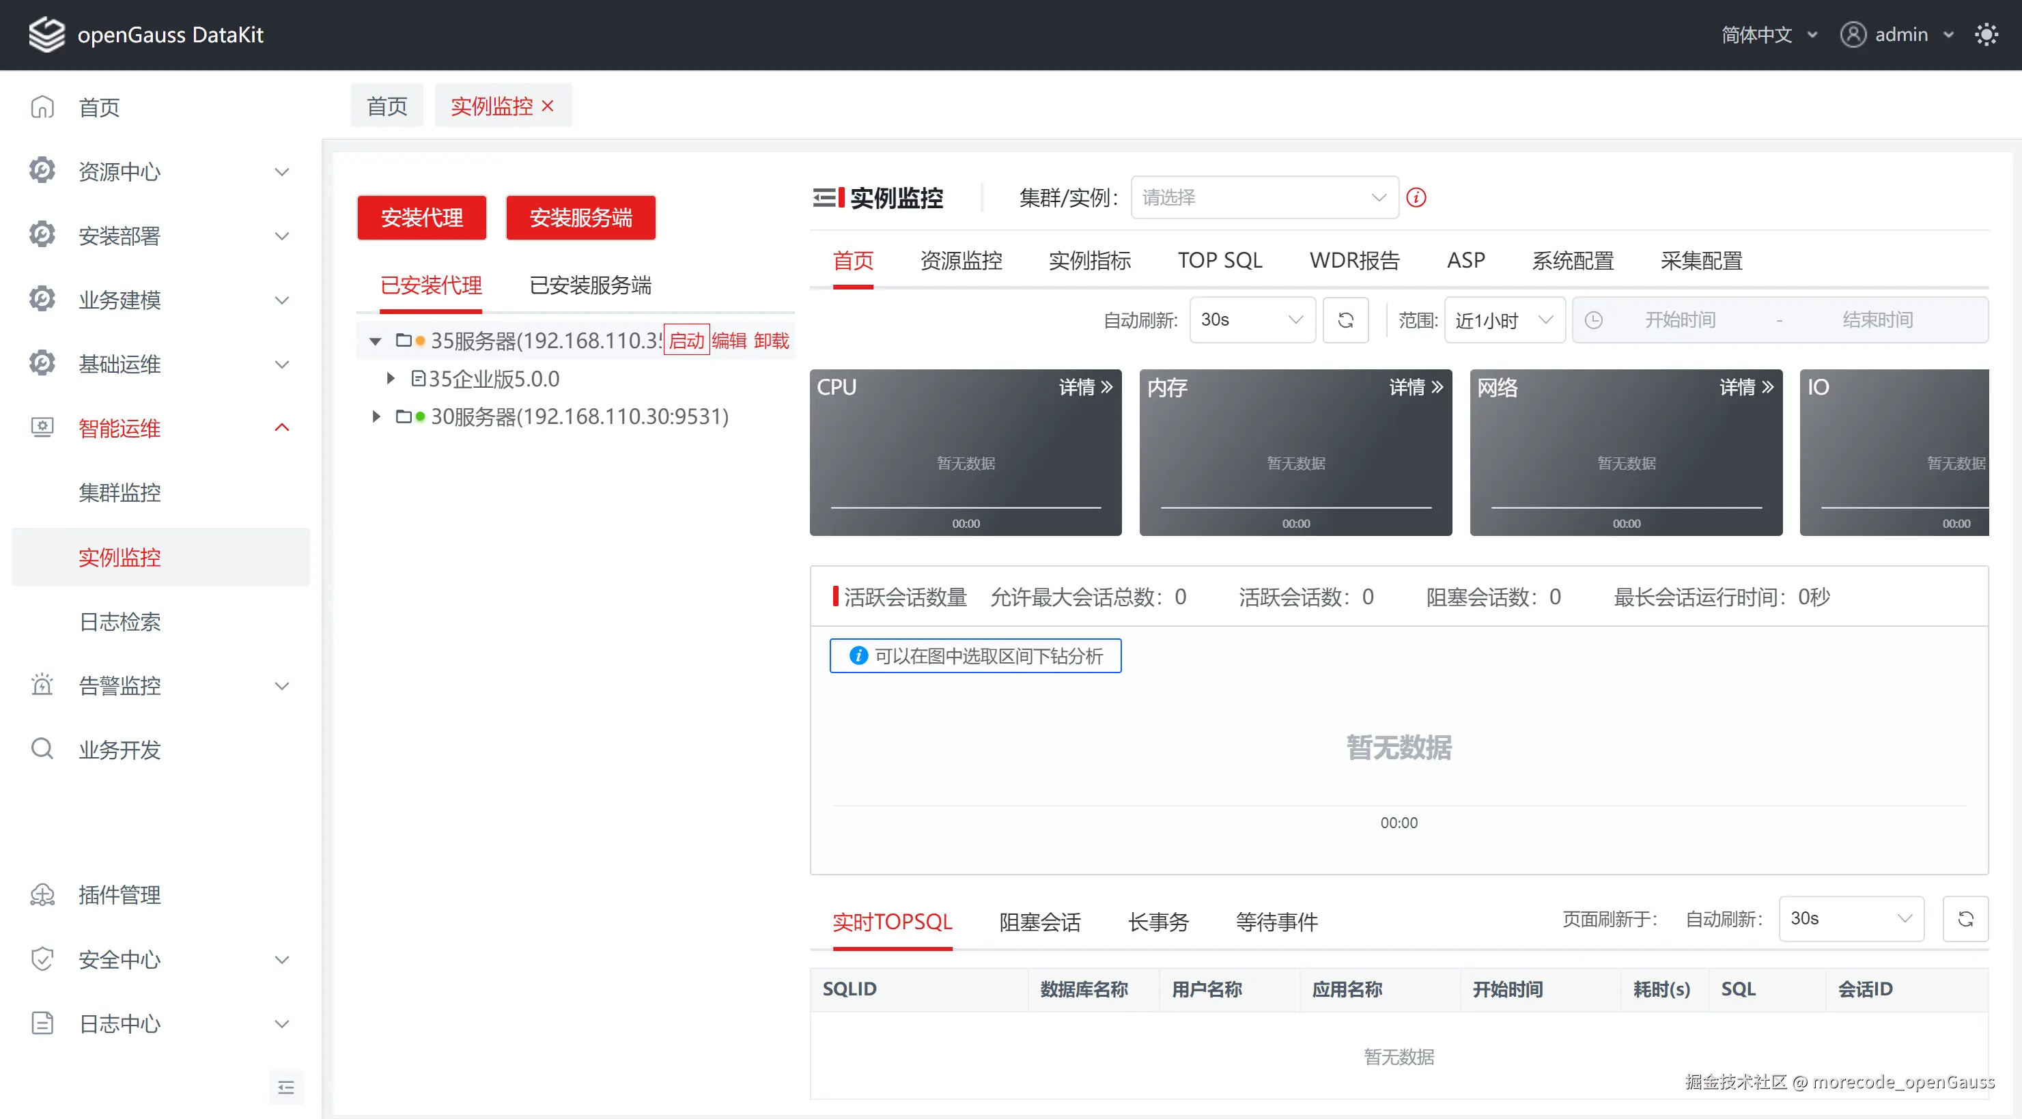
Task: Click the 开始时间 input field
Action: pos(1680,320)
